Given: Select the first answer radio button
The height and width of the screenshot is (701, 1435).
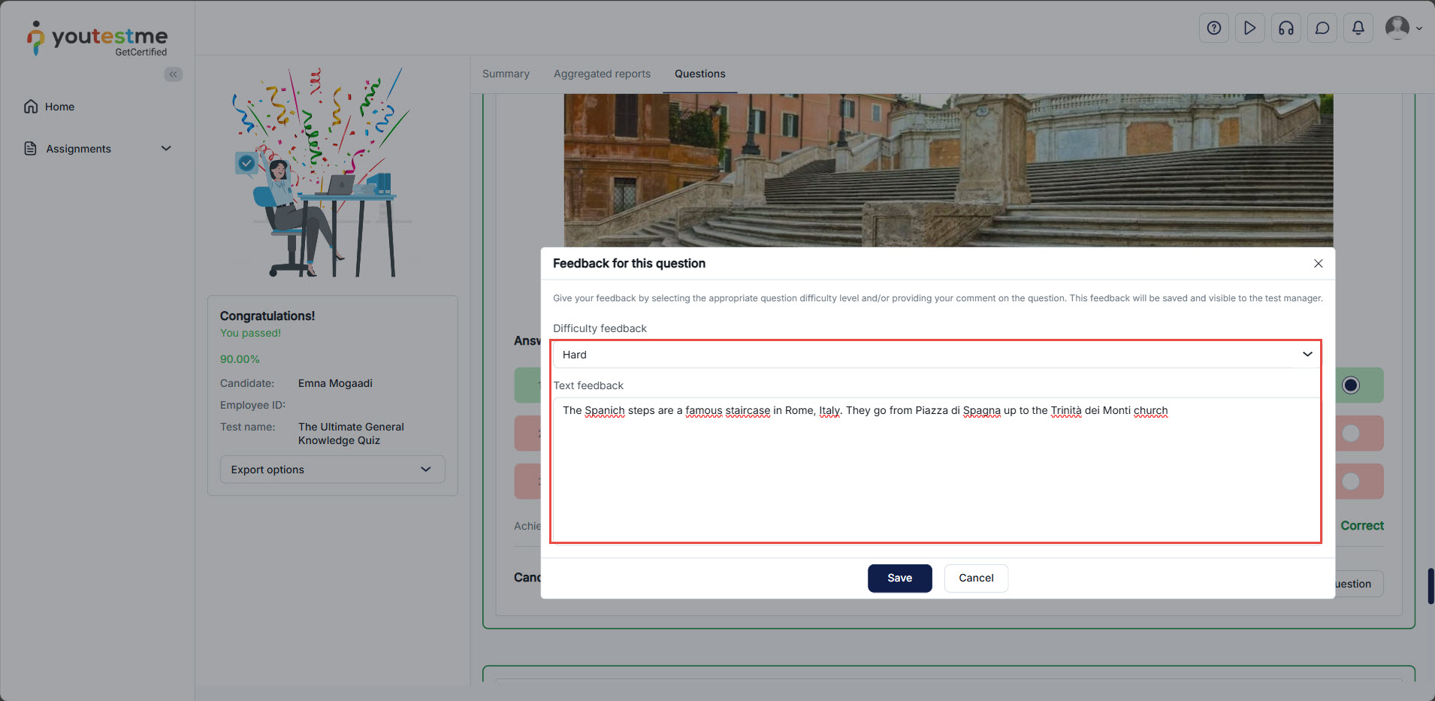Looking at the screenshot, I should point(1350,385).
